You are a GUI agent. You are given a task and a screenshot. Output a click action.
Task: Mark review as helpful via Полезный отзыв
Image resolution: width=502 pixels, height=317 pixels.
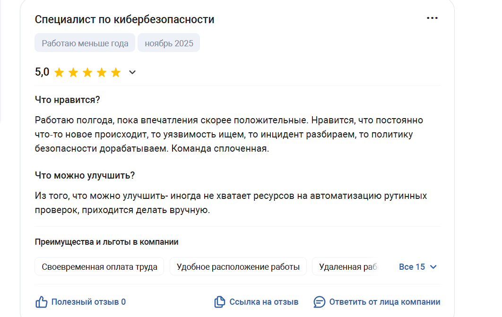[x=88, y=302]
